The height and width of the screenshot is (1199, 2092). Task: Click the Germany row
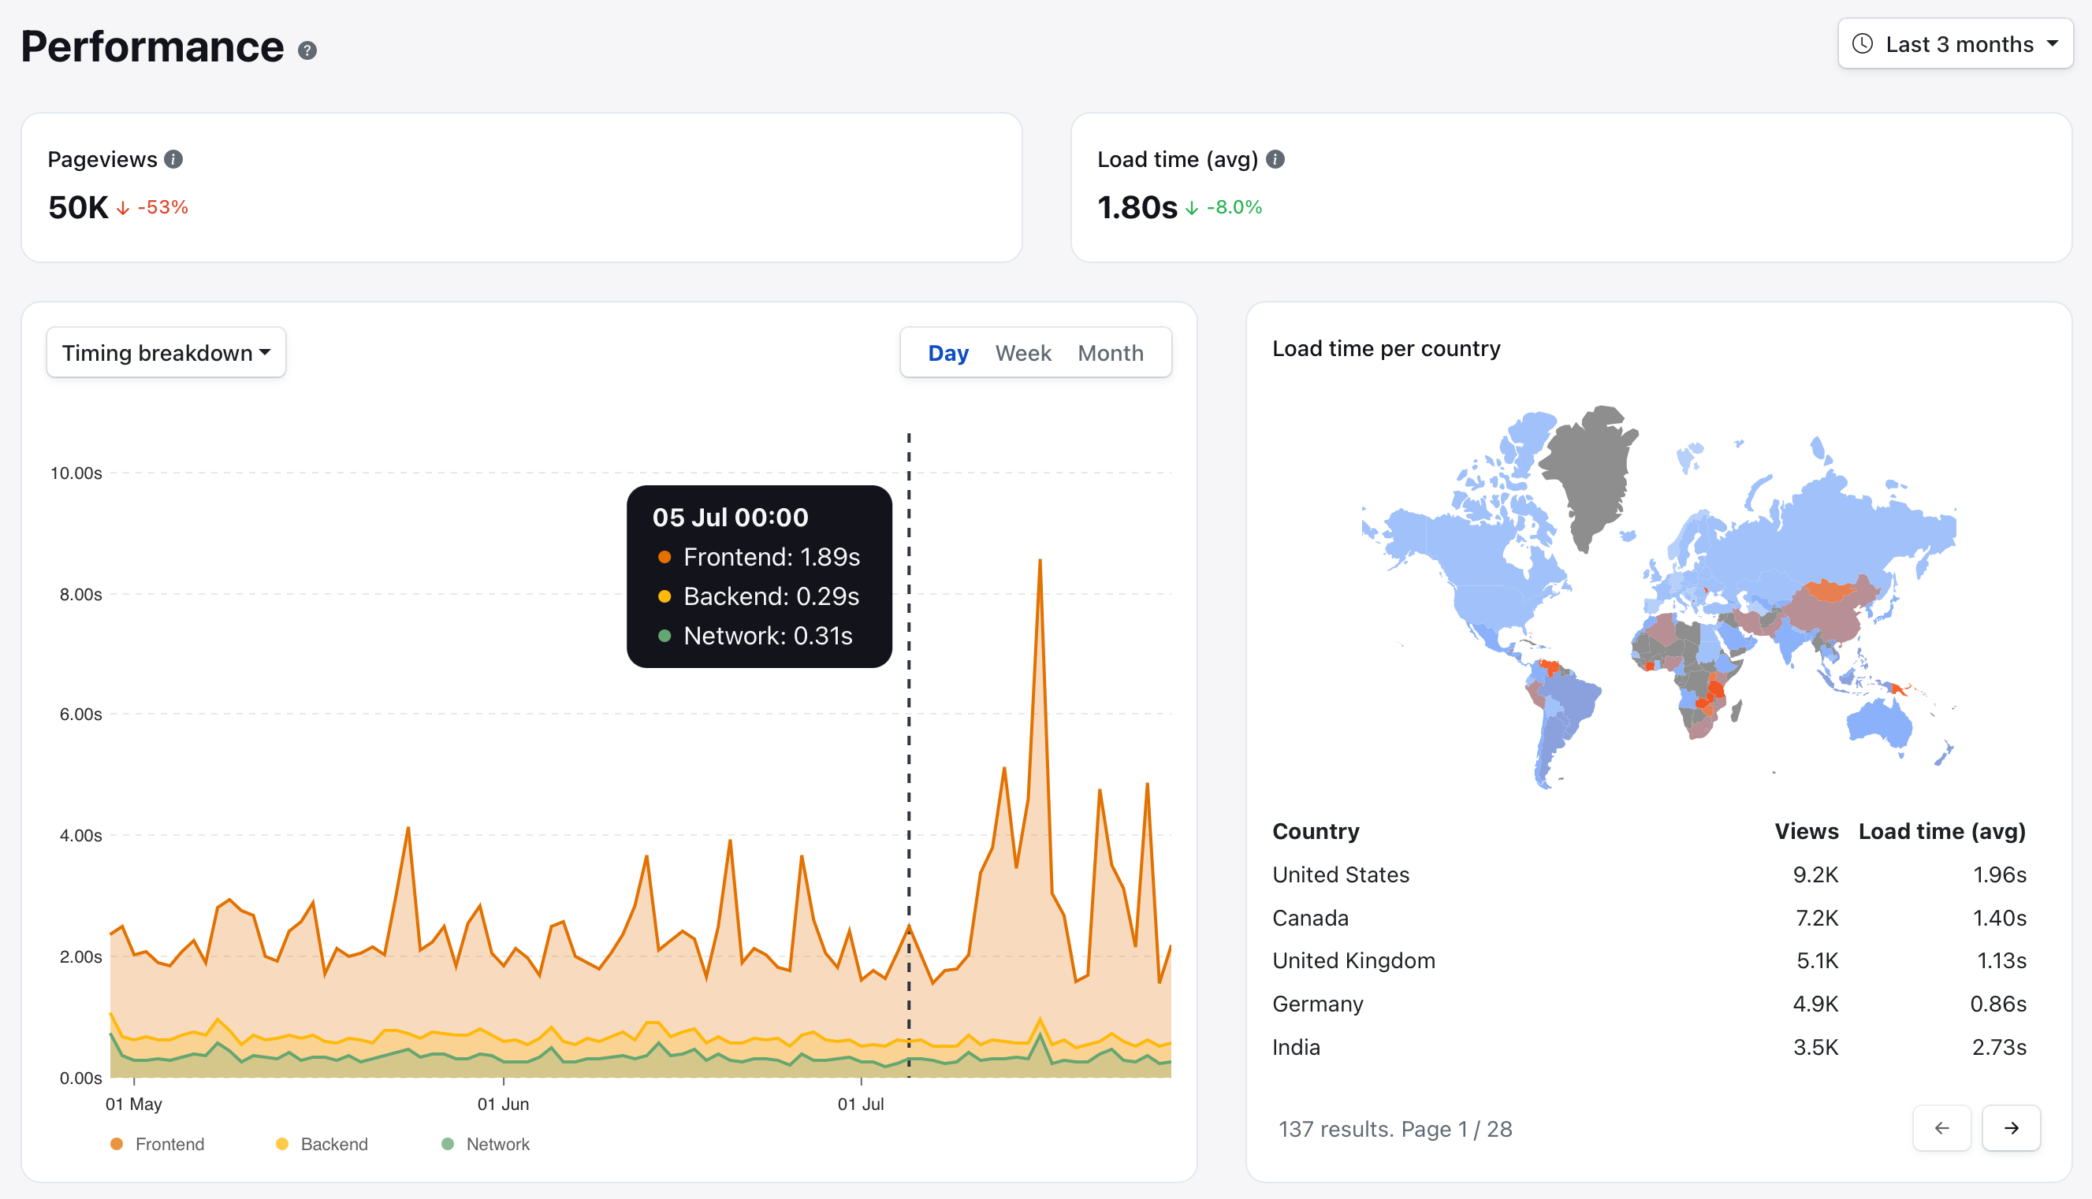(1650, 1004)
